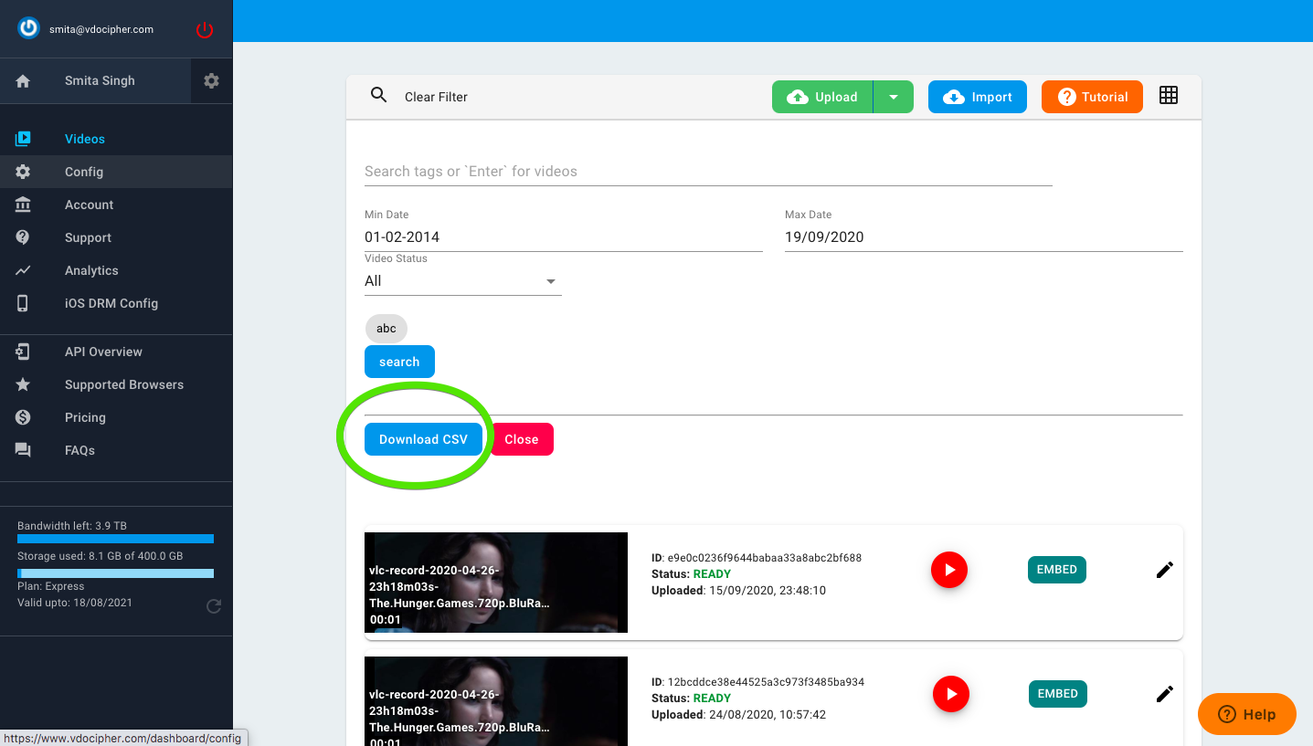Click the blue Import button
The image size is (1313, 746).
click(978, 97)
